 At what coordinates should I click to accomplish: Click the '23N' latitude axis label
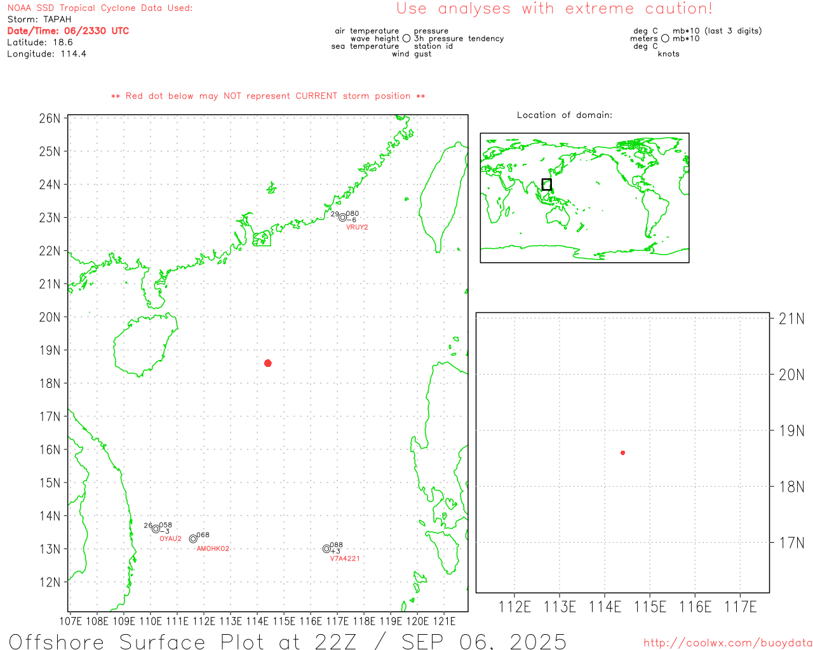[x=50, y=218]
